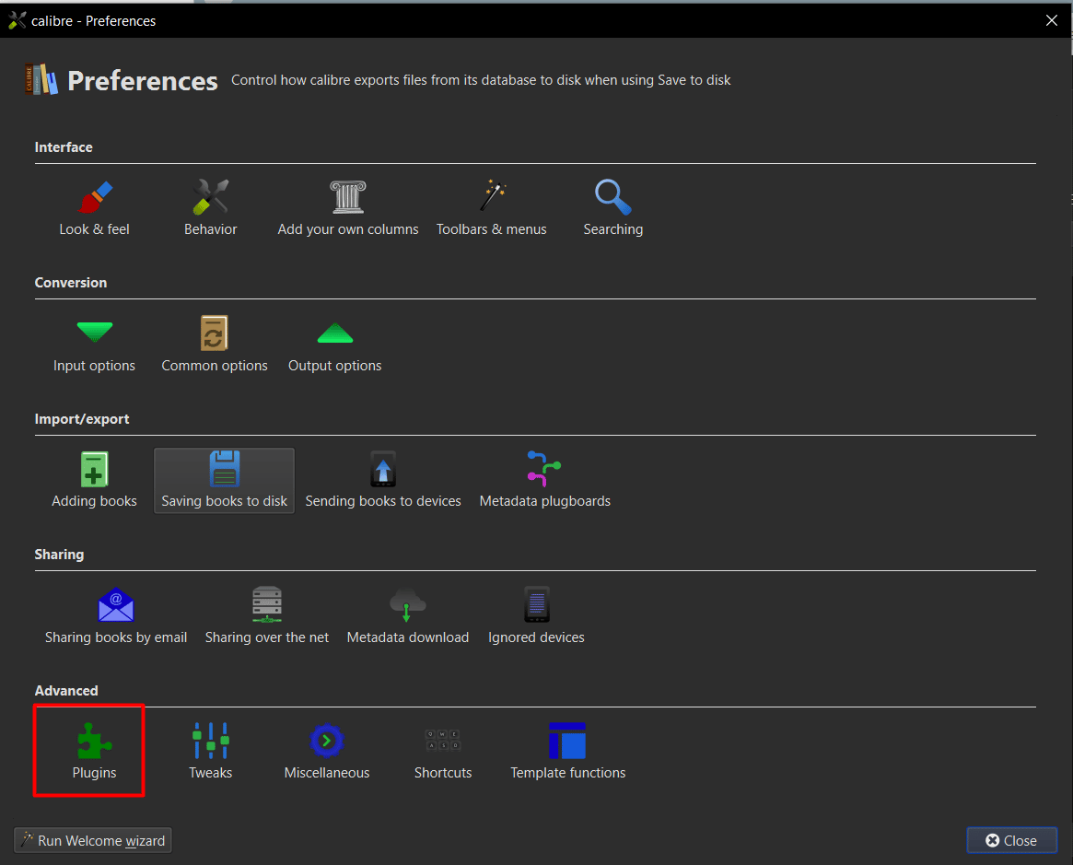Open conversion Common options

tap(215, 345)
